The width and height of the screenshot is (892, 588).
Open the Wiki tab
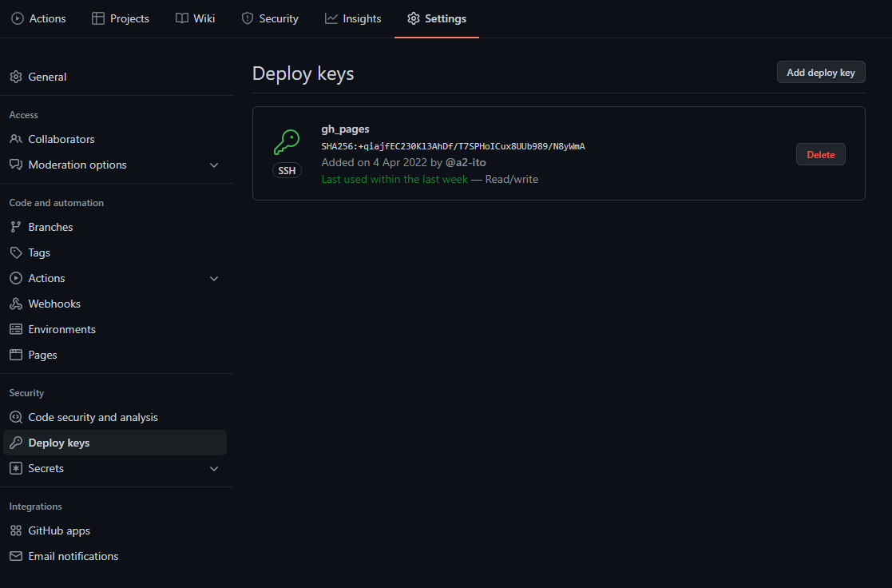click(196, 18)
